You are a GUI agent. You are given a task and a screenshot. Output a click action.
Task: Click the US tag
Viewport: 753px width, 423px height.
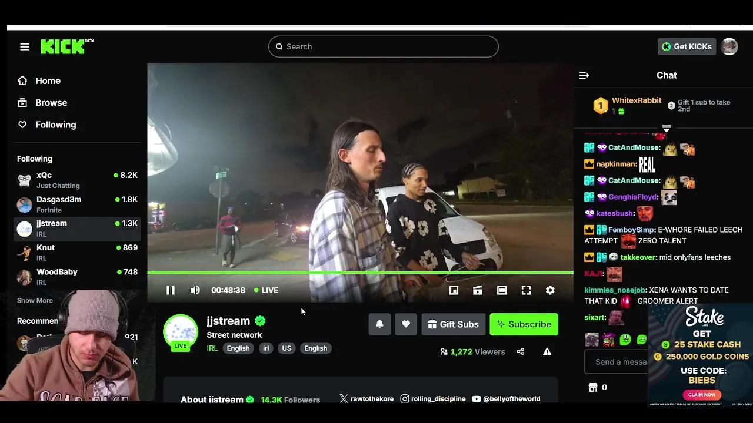click(x=286, y=348)
